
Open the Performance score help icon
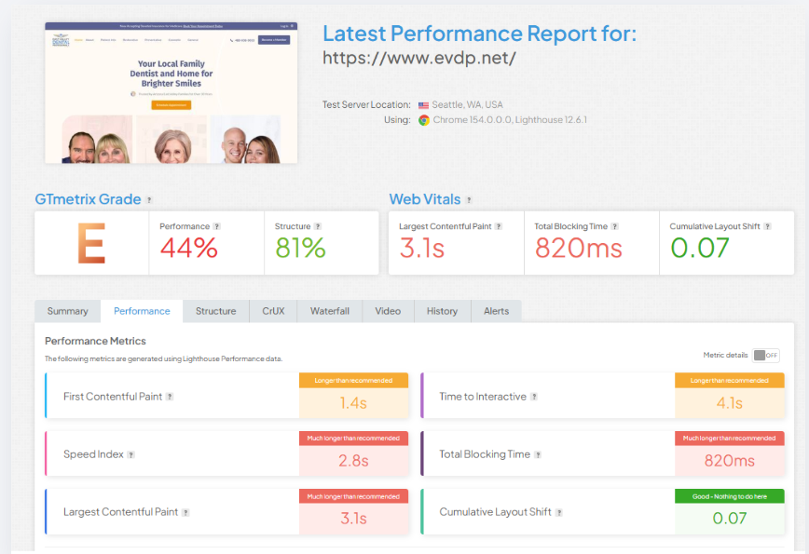217,226
